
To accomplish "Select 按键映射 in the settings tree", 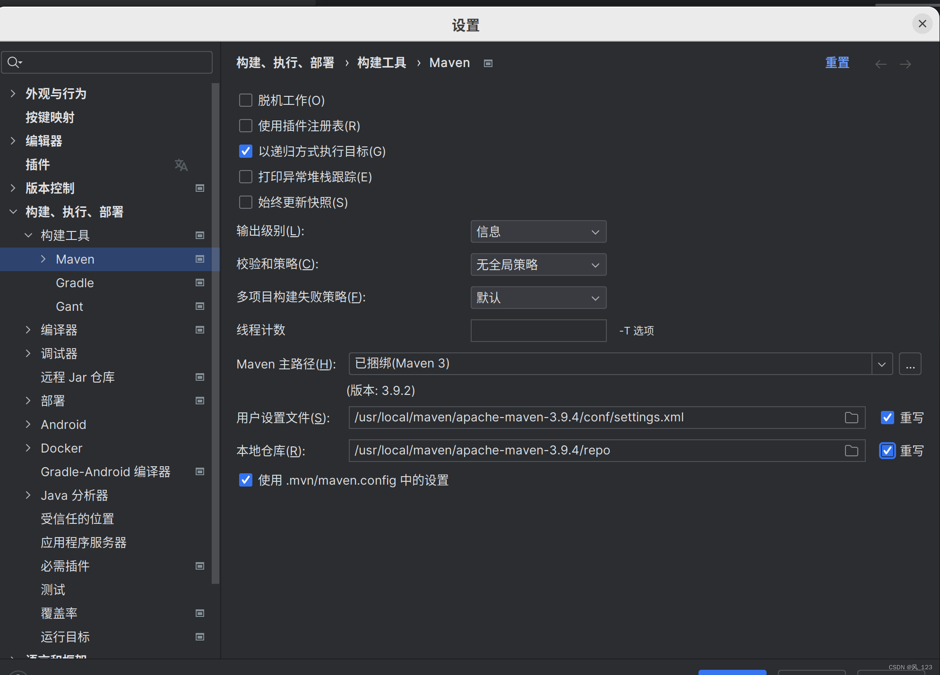I will (x=50, y=117).
